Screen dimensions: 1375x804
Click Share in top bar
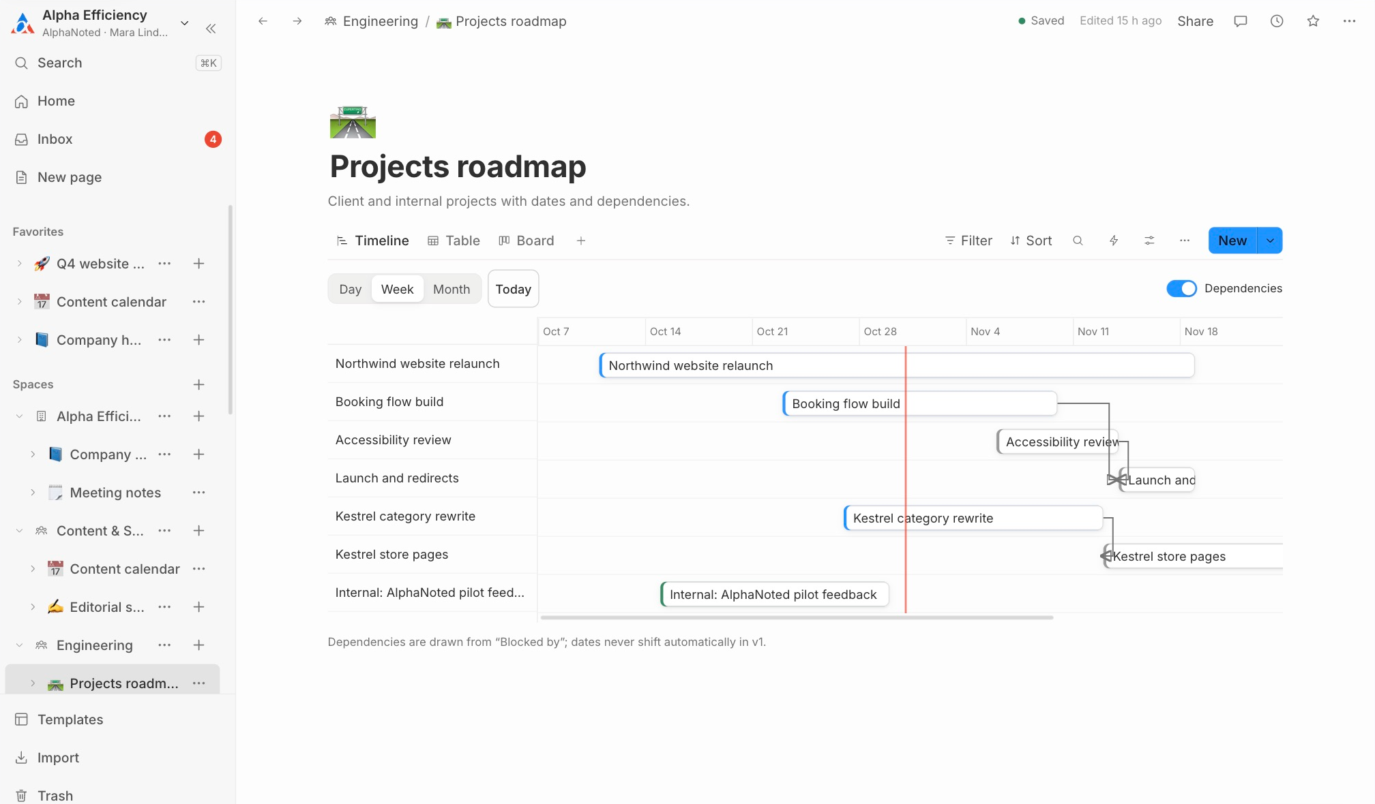click(x=1195, y=21)
